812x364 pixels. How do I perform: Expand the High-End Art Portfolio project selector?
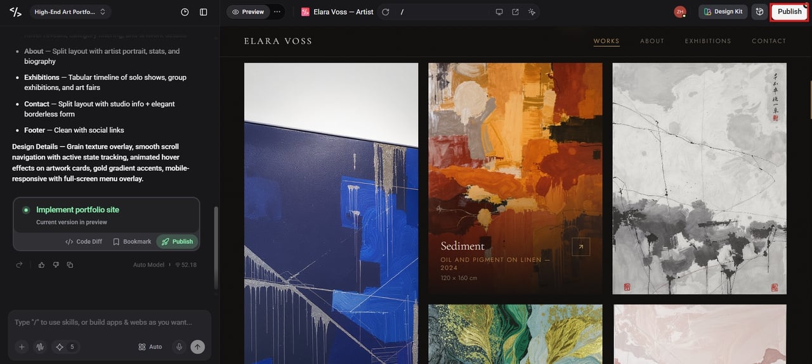[x=70, y=12]
